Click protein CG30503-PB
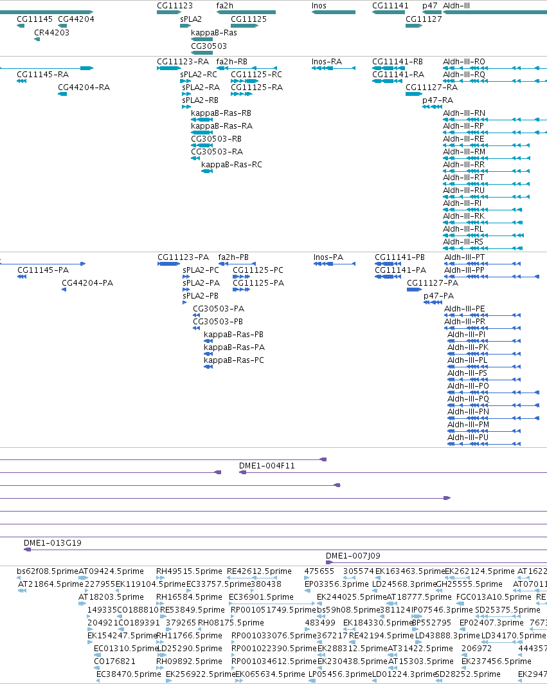 click(x=218, y=322)
